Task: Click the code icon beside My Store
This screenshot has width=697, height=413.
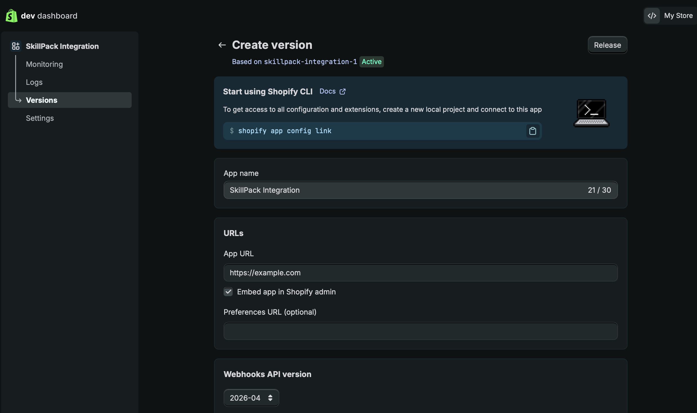Action: pyautogui.click(x=652, y=16)
